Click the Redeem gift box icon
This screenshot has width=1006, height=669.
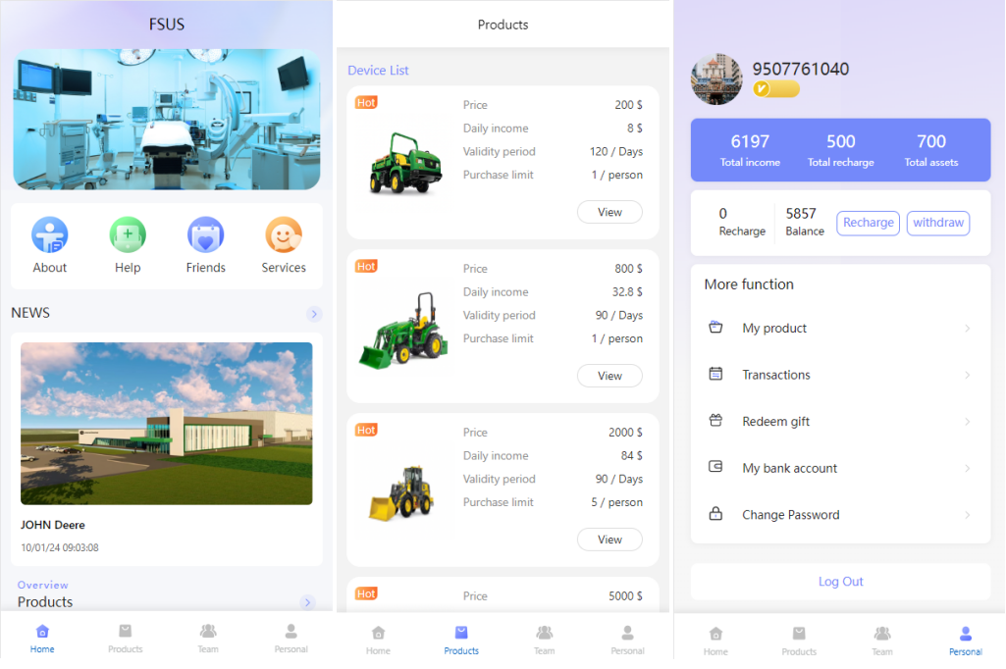point(715,420)
